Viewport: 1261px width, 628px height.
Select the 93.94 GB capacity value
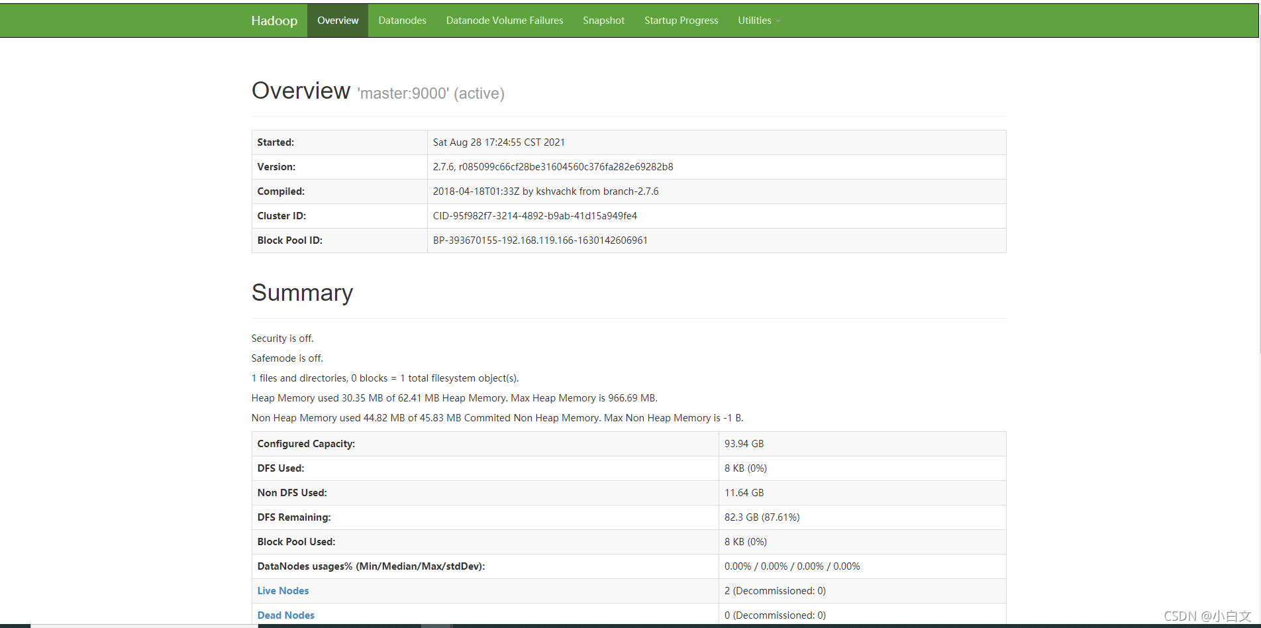[x=744, y=444]
